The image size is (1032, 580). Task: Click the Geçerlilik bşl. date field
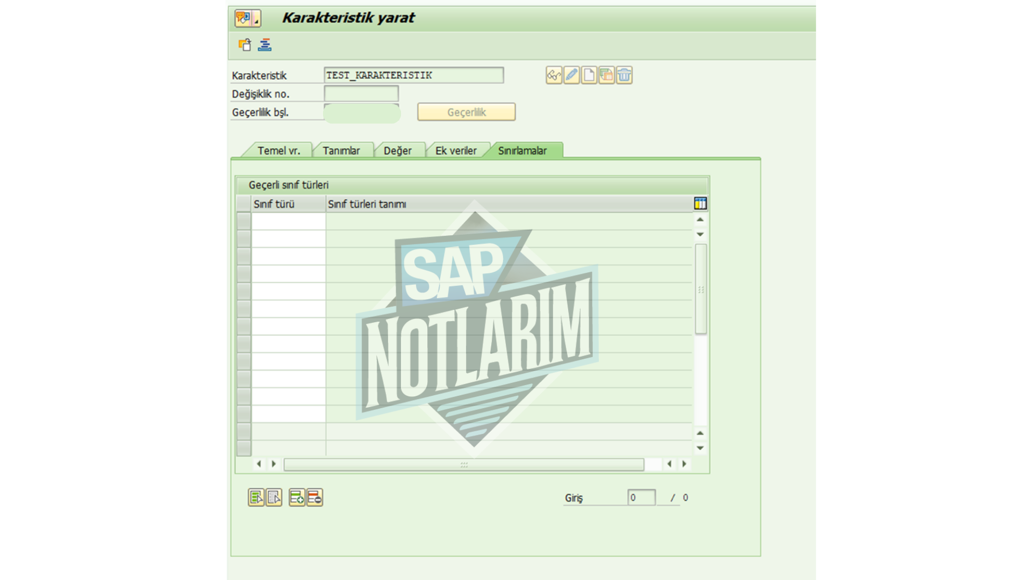(362, 113)
